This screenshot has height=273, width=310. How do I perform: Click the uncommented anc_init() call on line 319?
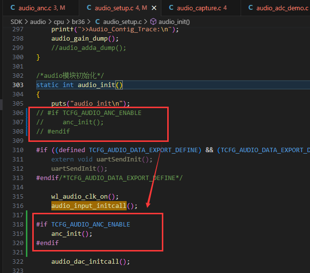[72, 234]
